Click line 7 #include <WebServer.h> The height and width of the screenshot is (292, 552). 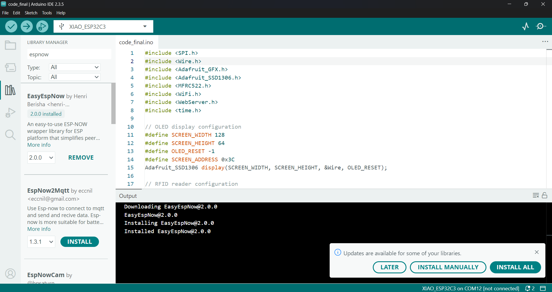[182, 102]
